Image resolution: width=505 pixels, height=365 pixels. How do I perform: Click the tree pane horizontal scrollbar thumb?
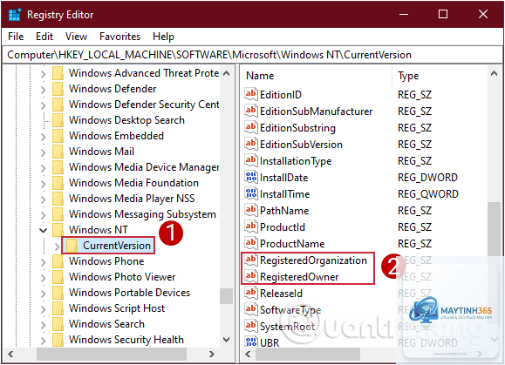tap(112, 355)
